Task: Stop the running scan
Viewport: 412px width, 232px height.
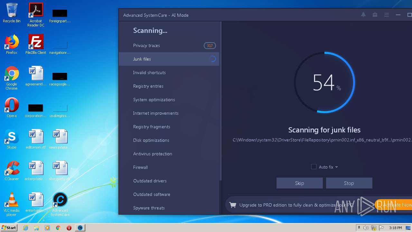Action: pos(349,183)
